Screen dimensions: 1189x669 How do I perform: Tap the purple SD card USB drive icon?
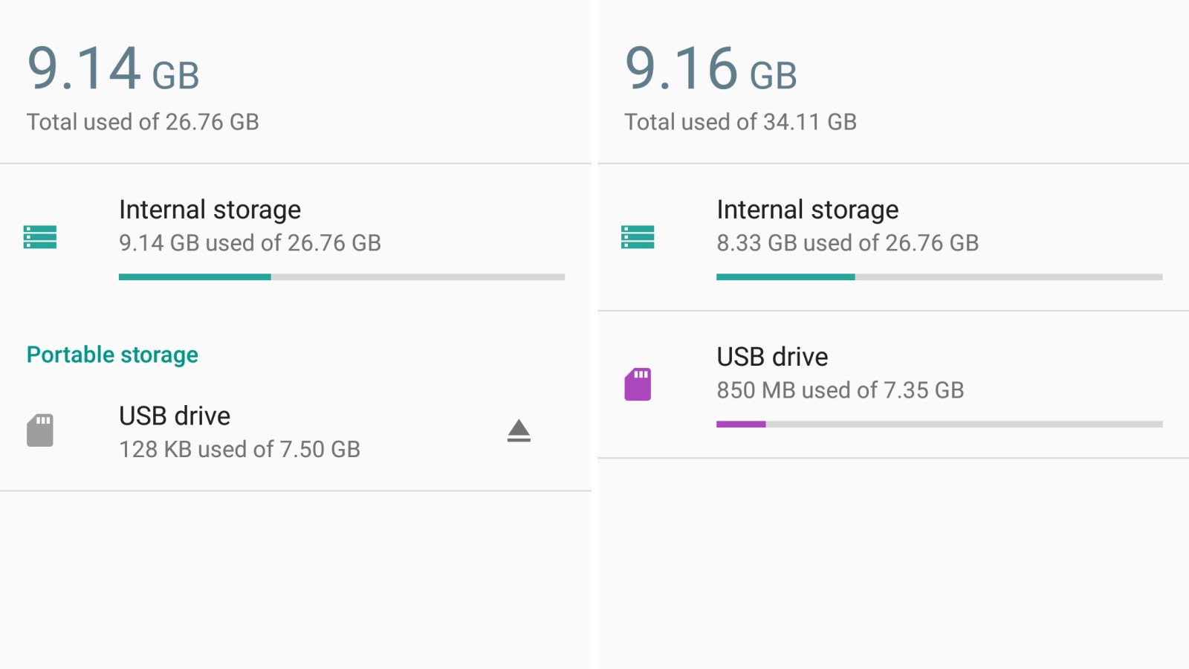(638, 384)
